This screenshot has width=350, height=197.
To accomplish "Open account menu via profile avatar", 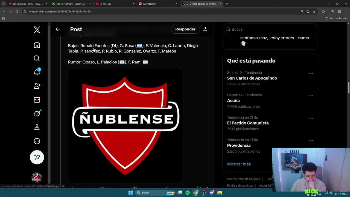I will [37, 178].
